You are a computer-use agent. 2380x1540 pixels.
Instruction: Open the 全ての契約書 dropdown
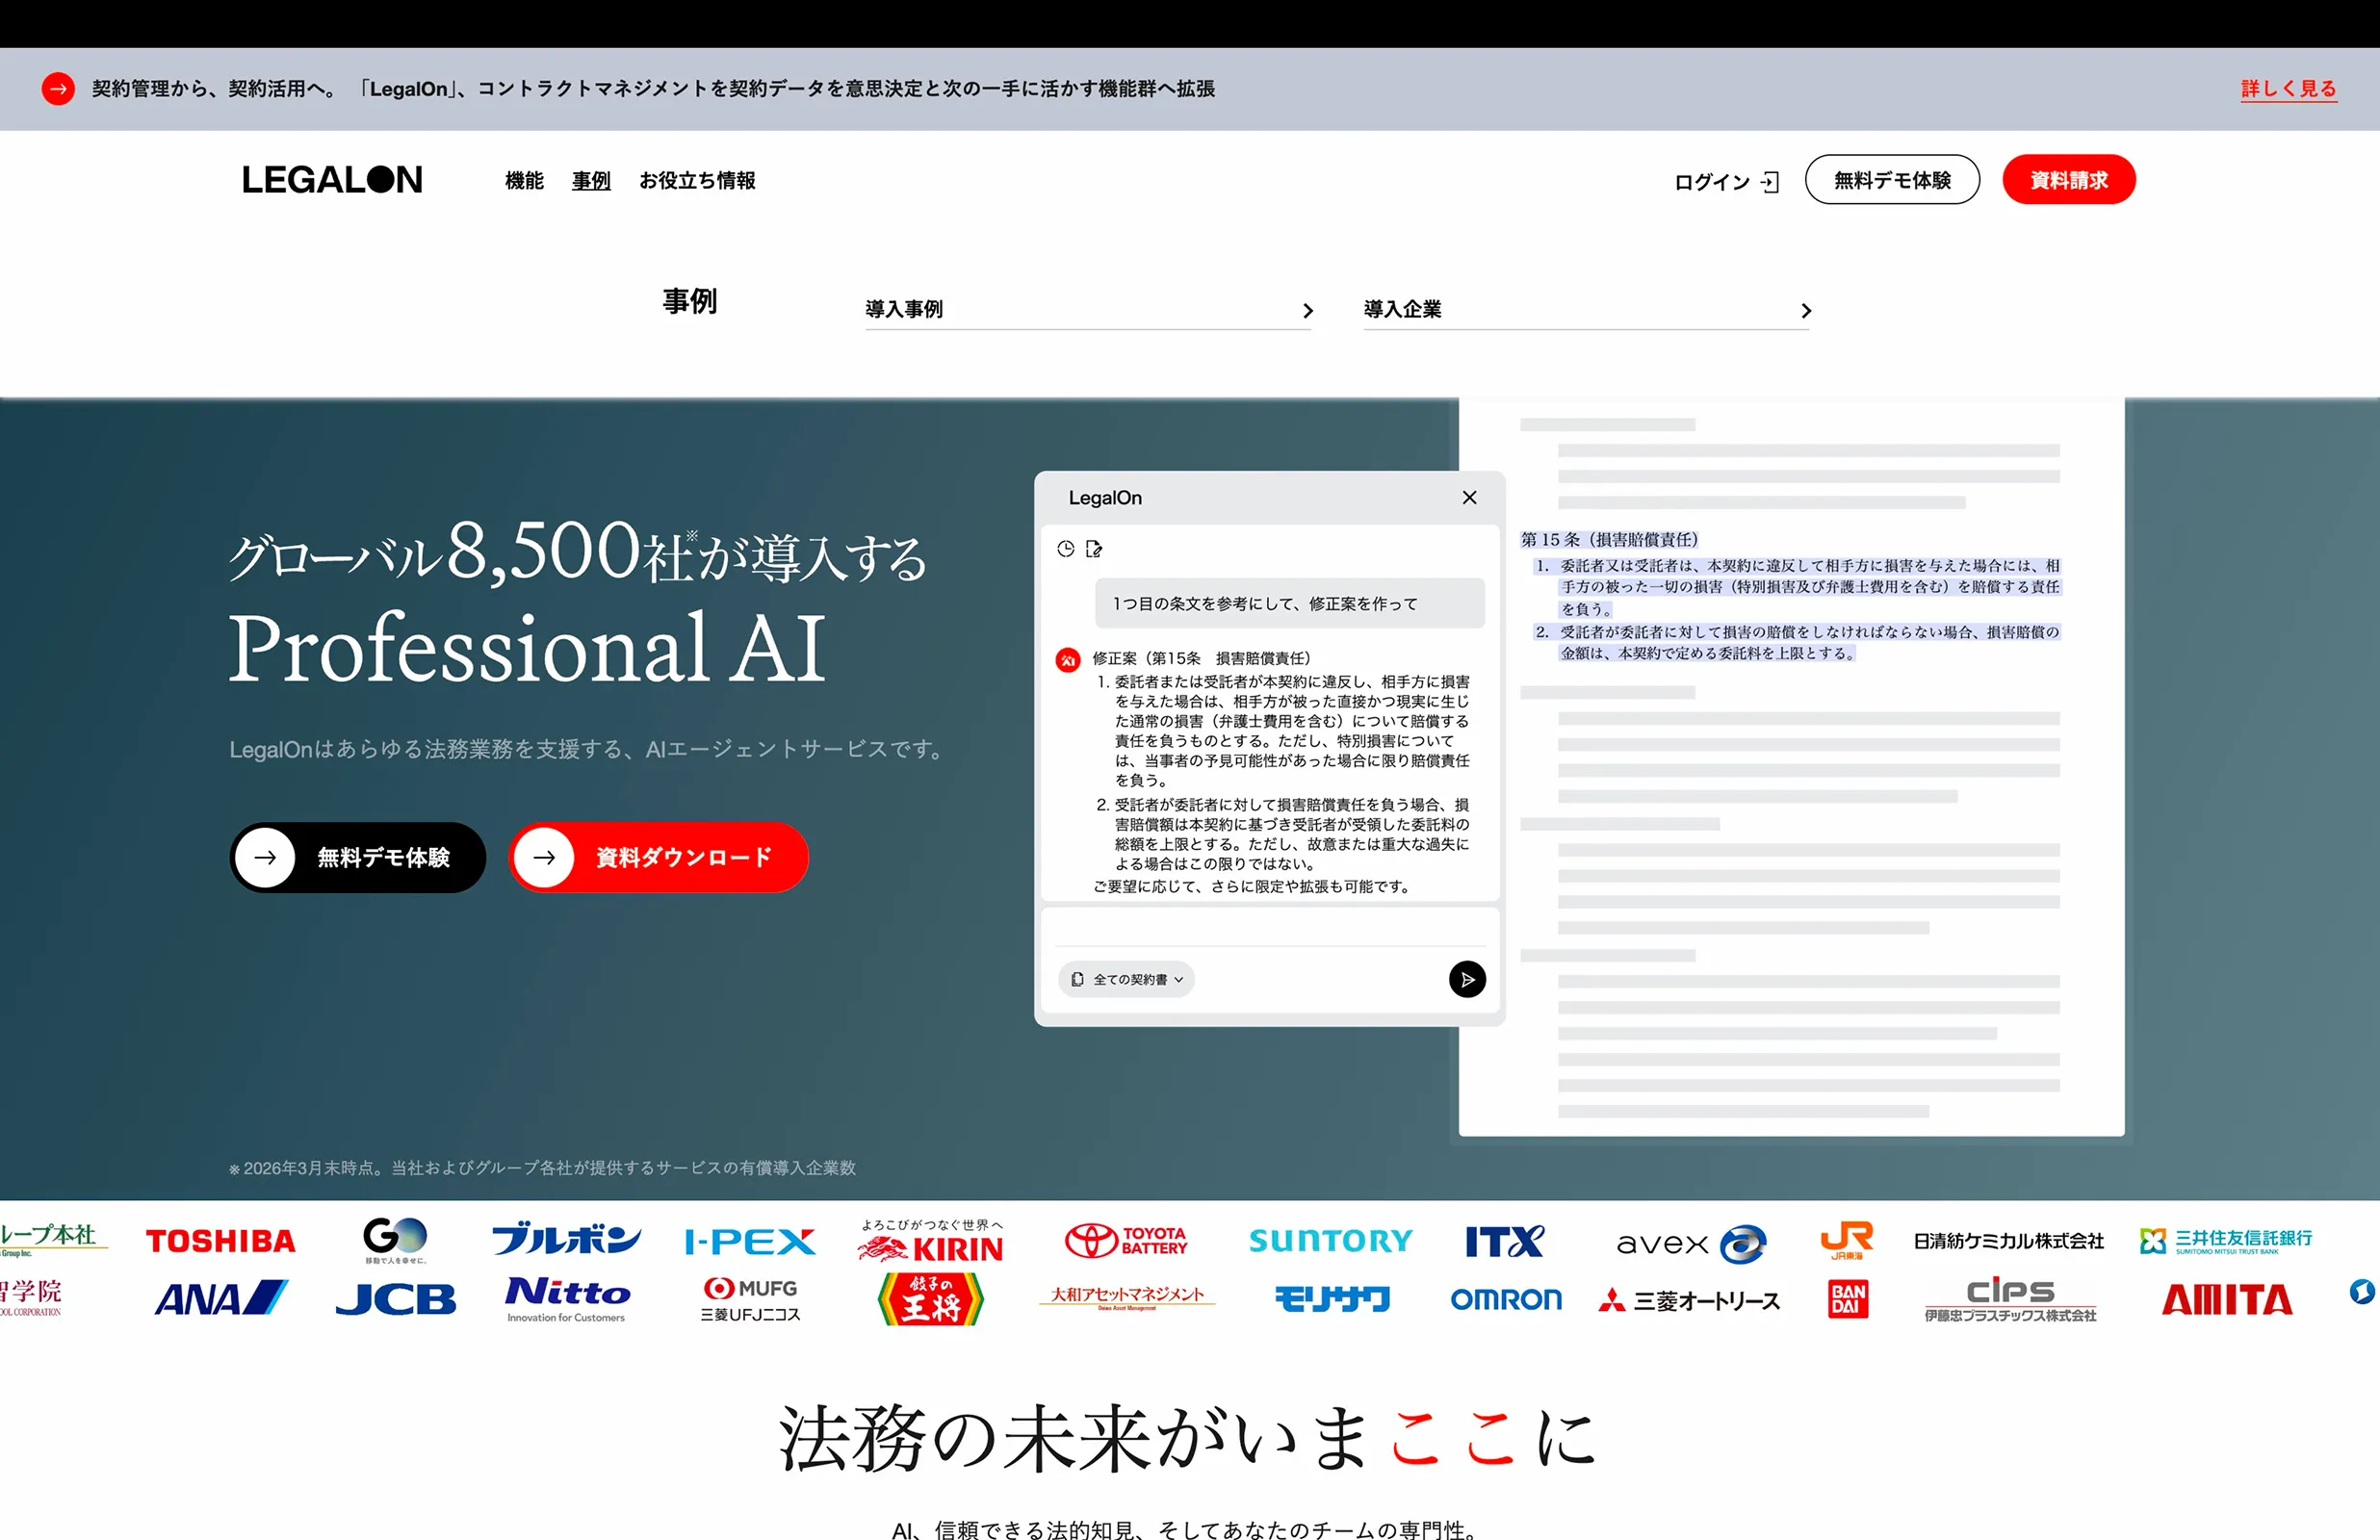tap(1126, 980)
